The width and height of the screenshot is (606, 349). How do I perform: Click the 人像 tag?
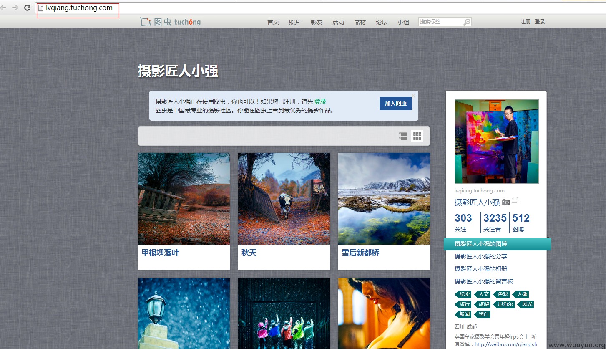(x=521, y=294)
